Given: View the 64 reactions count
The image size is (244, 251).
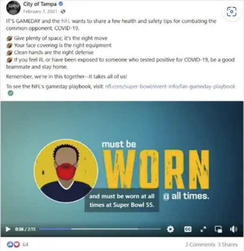Looking at the screenshot, I should point(25,244).
